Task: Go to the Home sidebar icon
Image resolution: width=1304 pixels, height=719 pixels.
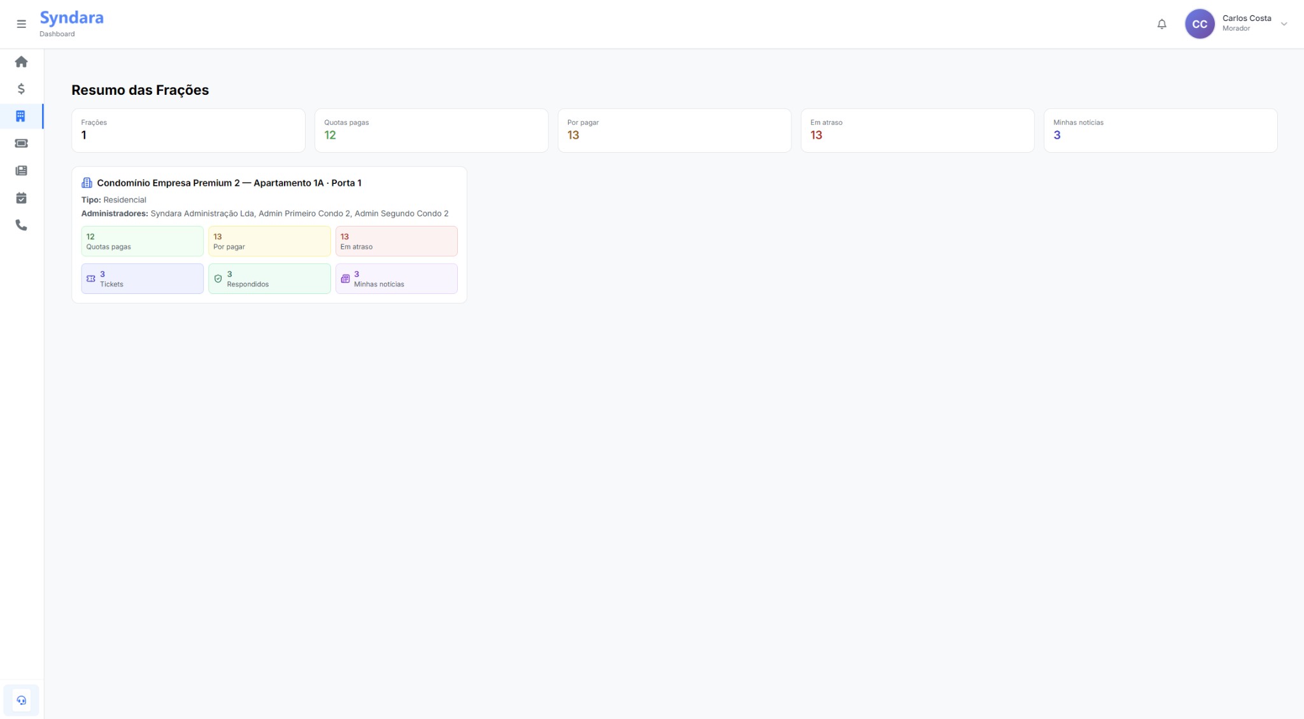Action: point(21,62)
